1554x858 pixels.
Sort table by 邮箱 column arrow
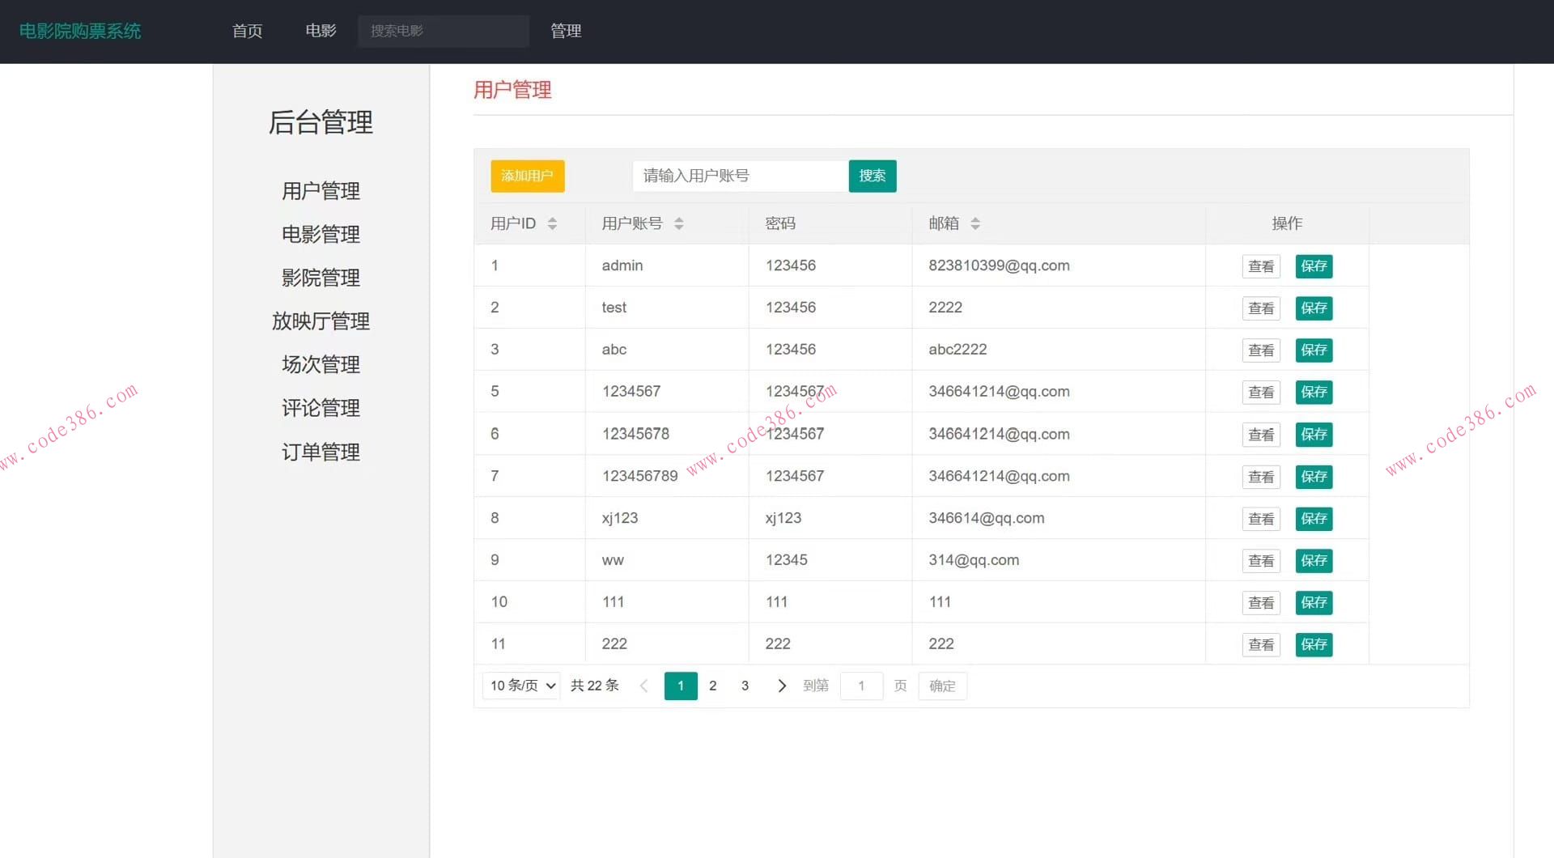click(976, 223)
